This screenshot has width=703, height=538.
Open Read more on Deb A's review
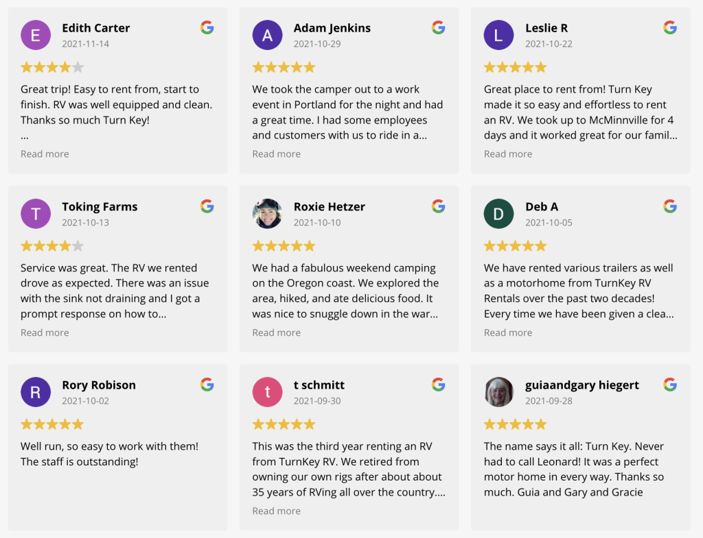point(508,333)
